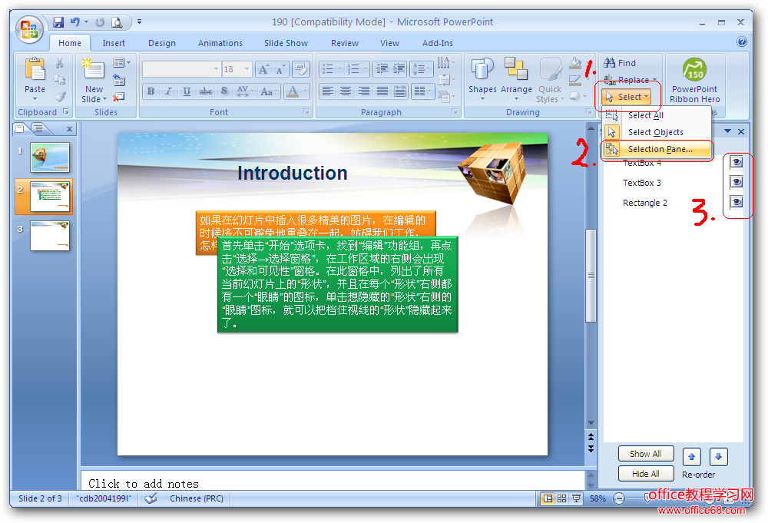Click the Save icon in Quick Access toolbar
Image resolution: width=768 pixels, height=523 pixels.
coord(58,22)
